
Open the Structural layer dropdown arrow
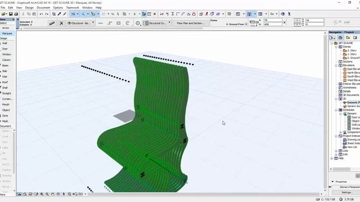93,22
